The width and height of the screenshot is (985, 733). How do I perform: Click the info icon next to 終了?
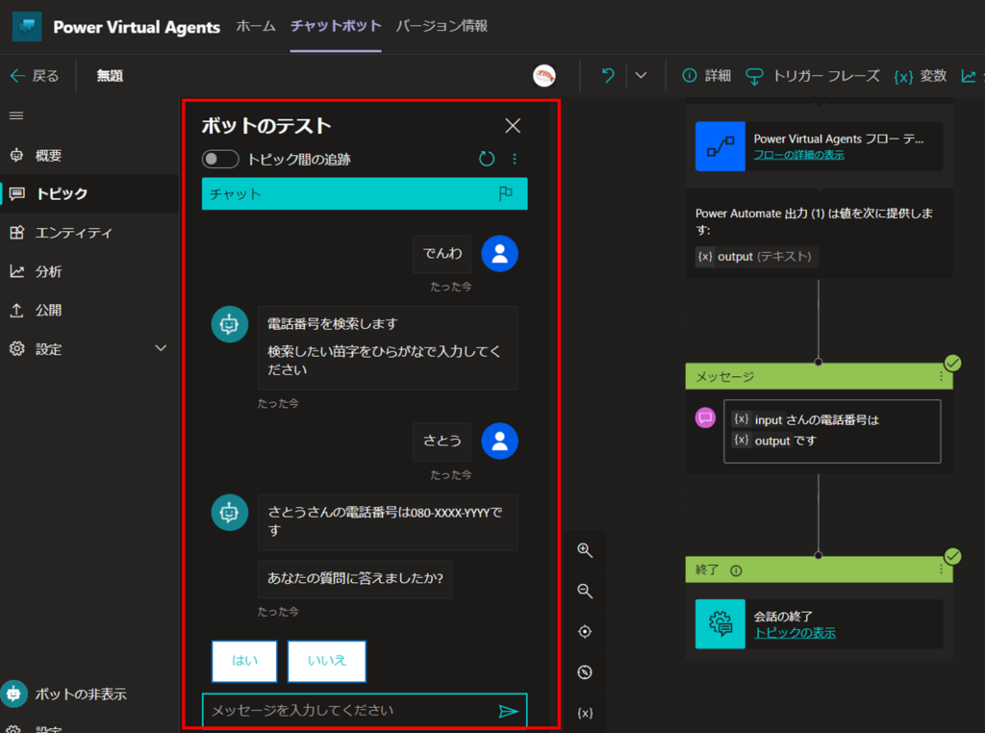click(736, 570)
